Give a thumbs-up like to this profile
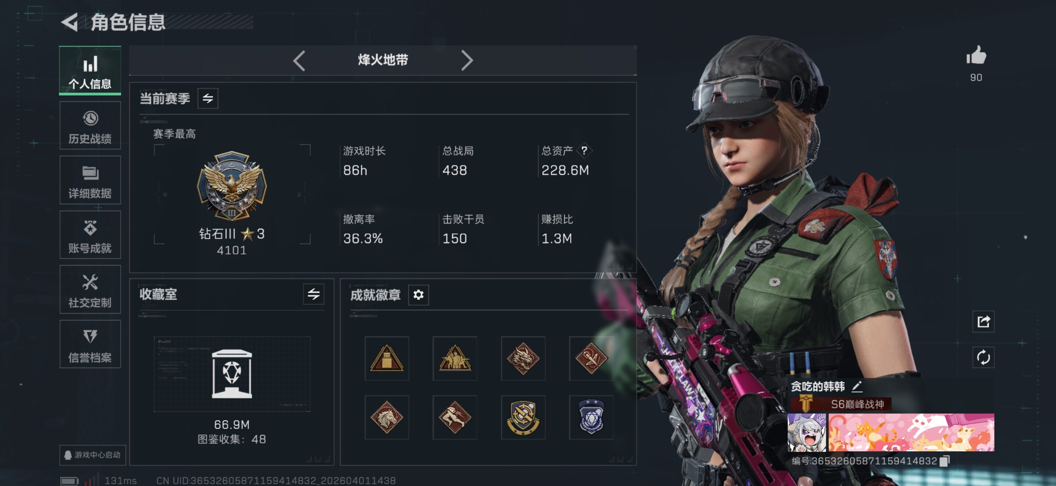The height and width of the screenshot is (486, 1056). (976, 55)
